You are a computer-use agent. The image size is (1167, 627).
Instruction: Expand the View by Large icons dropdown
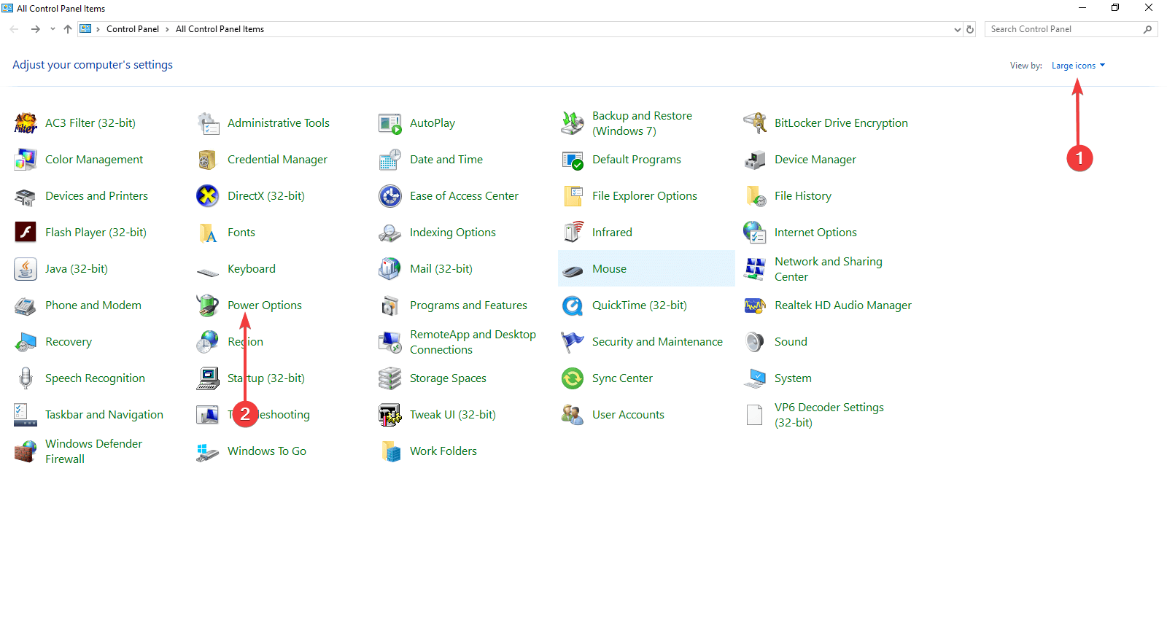click(x=1078, y=66)
